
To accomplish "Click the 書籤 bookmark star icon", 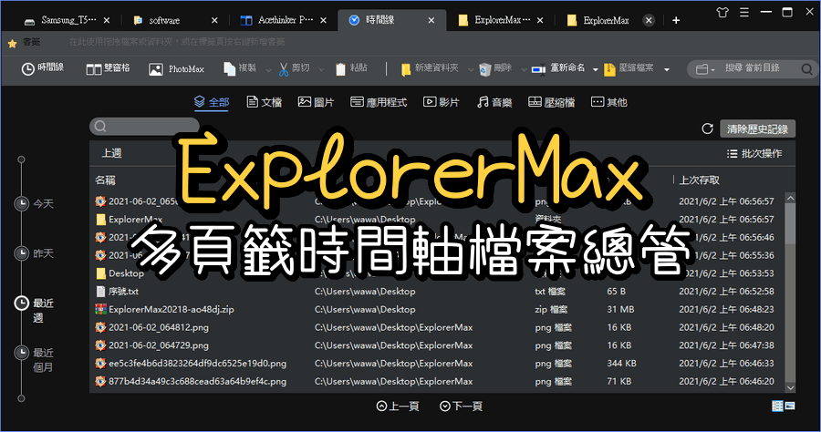I will 13,44.
